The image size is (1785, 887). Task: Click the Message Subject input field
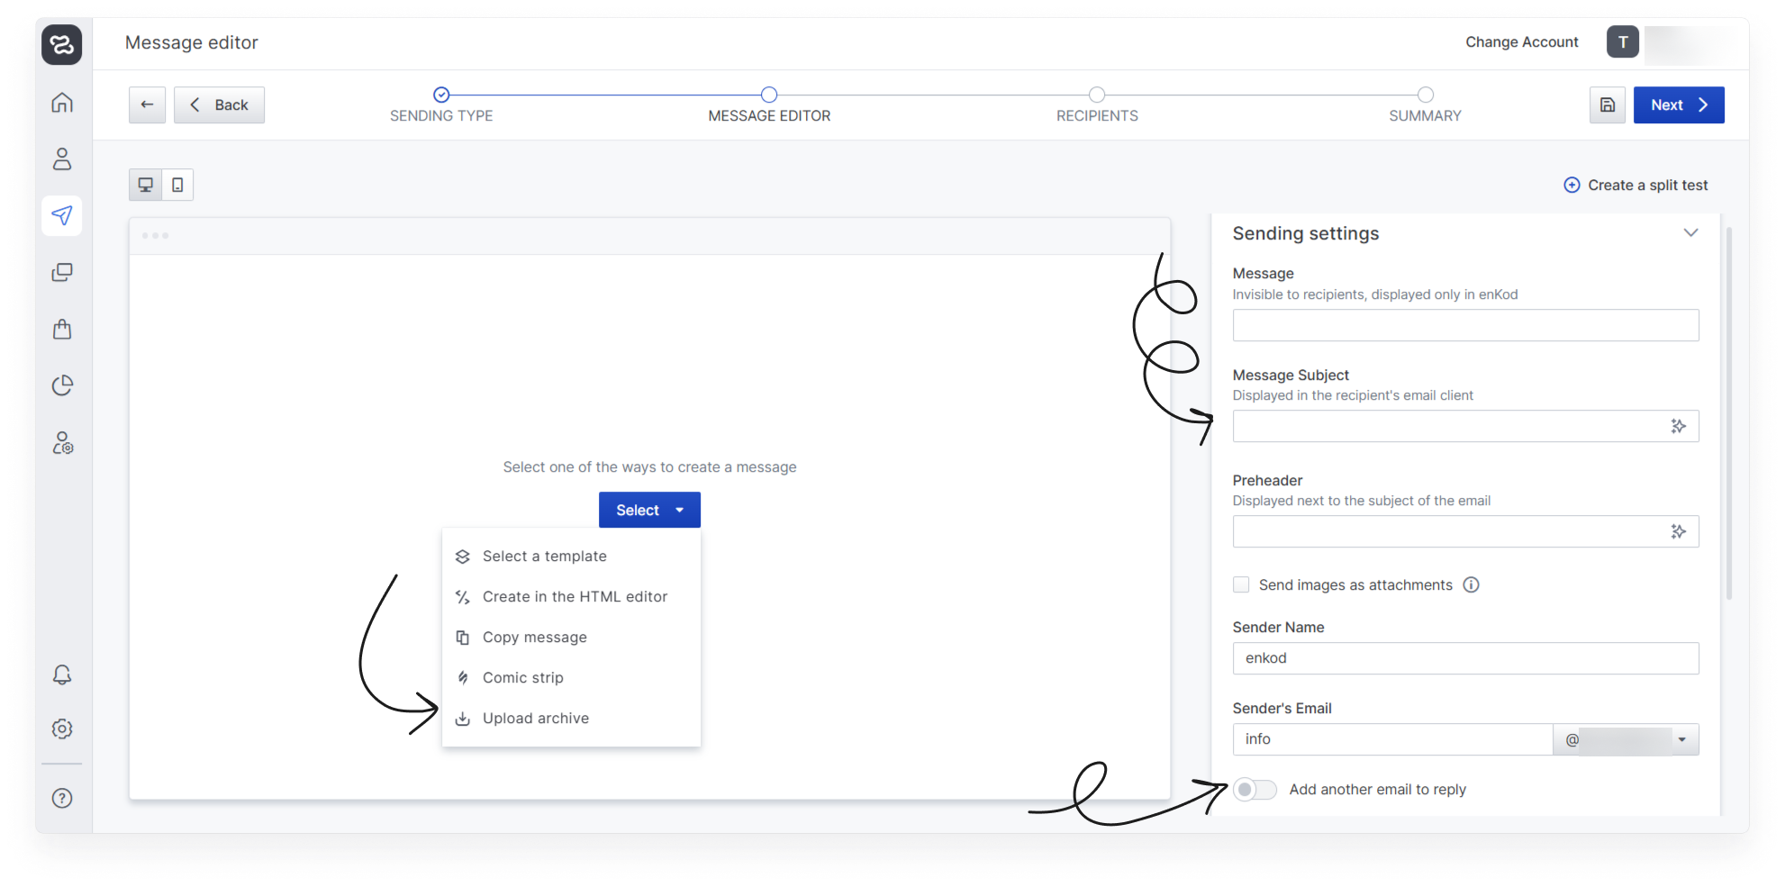point(1447,426)
